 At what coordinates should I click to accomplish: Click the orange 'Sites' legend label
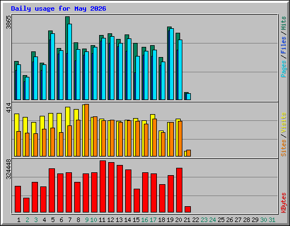[x=283, y=148]
